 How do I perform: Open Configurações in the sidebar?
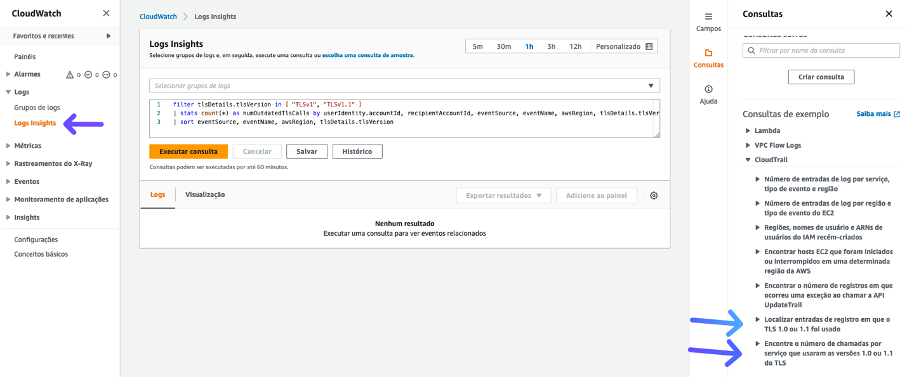(36, 240)
